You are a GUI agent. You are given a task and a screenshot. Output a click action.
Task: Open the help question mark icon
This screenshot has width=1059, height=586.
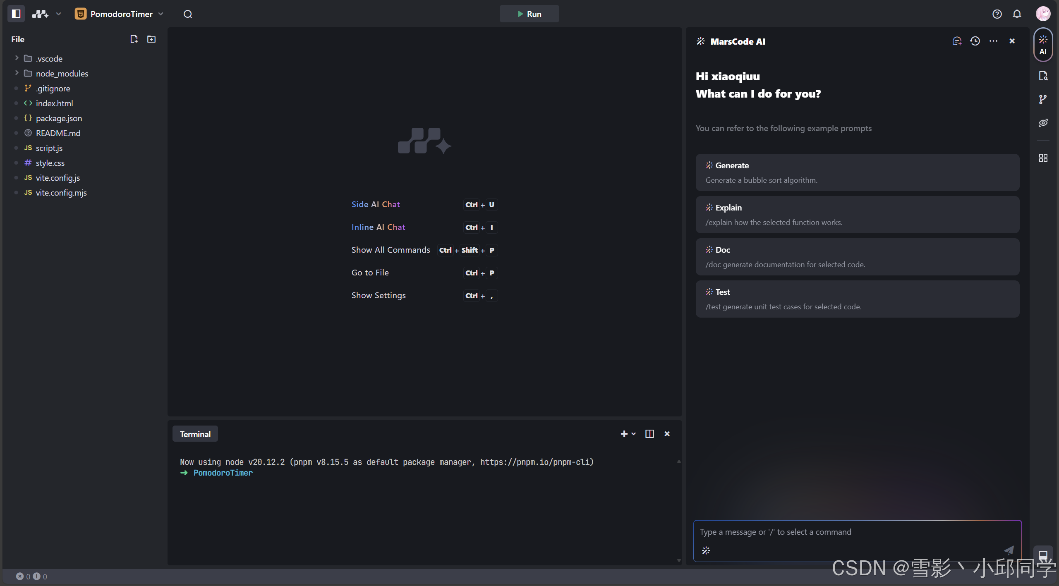point(997,14)
